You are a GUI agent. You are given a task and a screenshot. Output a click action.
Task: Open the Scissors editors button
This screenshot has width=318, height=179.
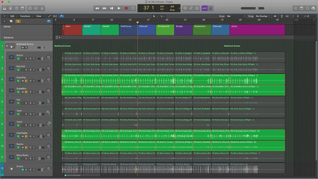pyautogui.click(x=42, y=8)
